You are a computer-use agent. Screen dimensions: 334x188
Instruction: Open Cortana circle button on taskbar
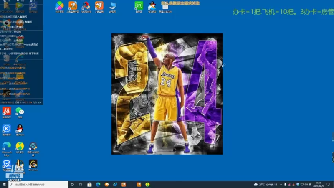72,184
